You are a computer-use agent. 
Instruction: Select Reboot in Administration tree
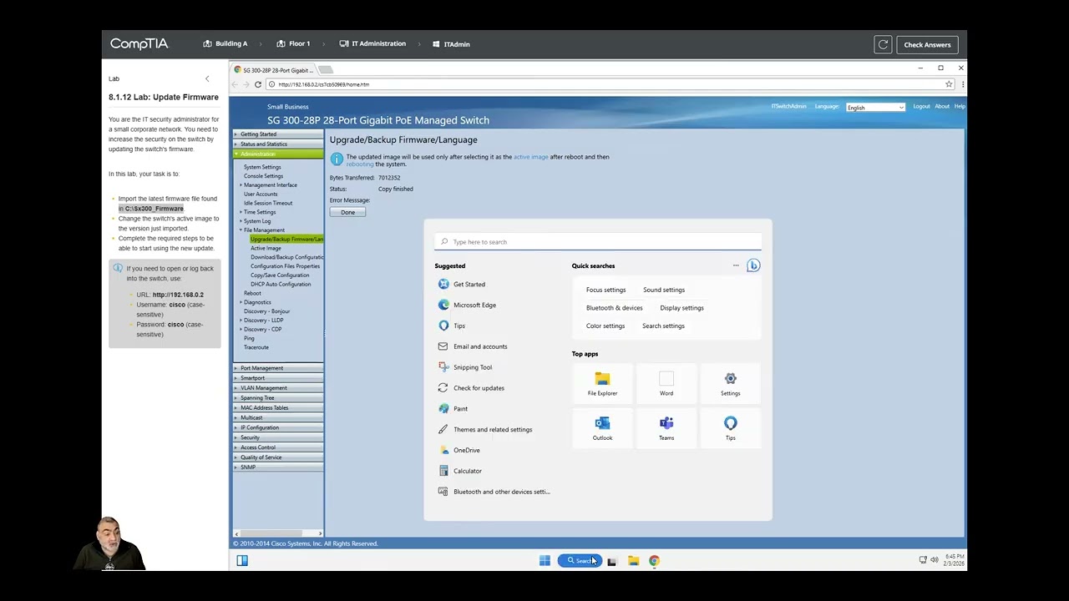pos(252,293)
